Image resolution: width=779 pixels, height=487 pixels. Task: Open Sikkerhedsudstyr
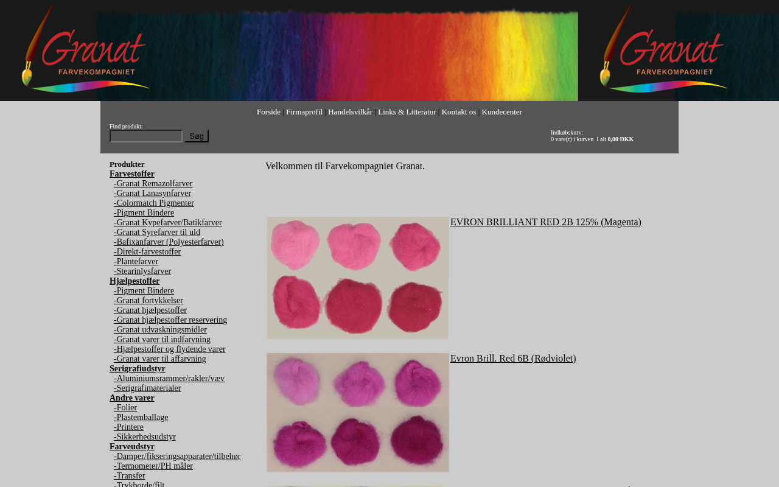pyautogui.click(x=145, y=437)
